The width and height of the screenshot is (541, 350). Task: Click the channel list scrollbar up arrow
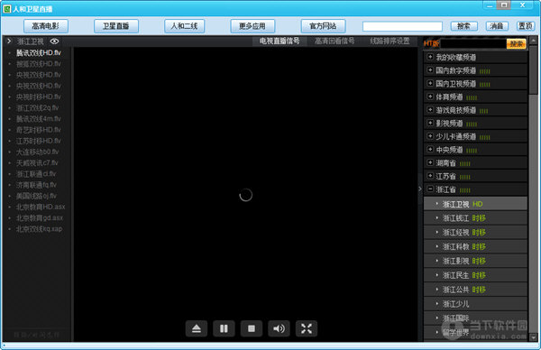(534, 41)
